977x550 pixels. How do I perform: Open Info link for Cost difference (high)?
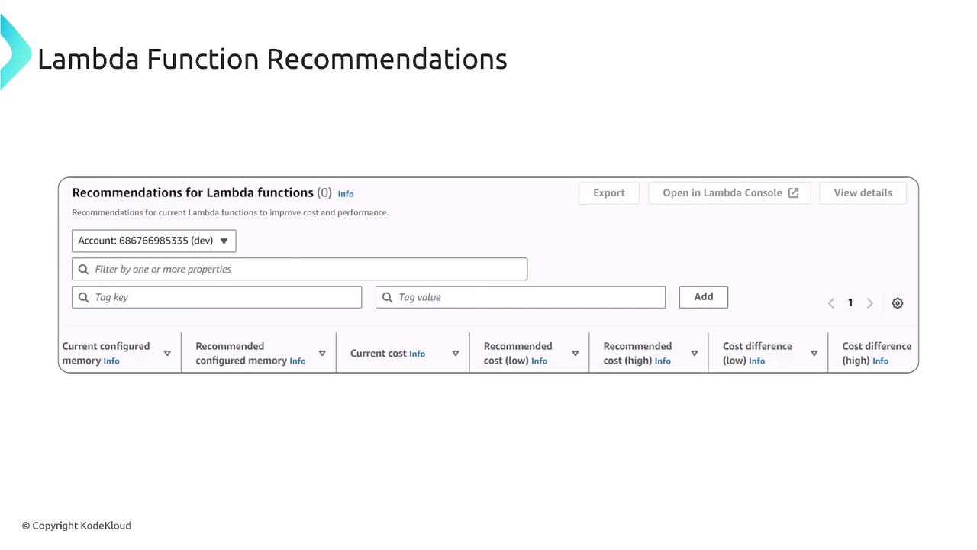point(880,361)
